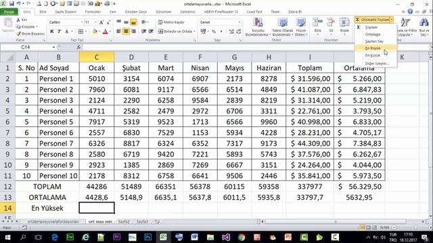The width and height of the screenshot is (433, 243).
Task: Select Diğer İşlevler from the menu
Action: [x=377, y=63]
